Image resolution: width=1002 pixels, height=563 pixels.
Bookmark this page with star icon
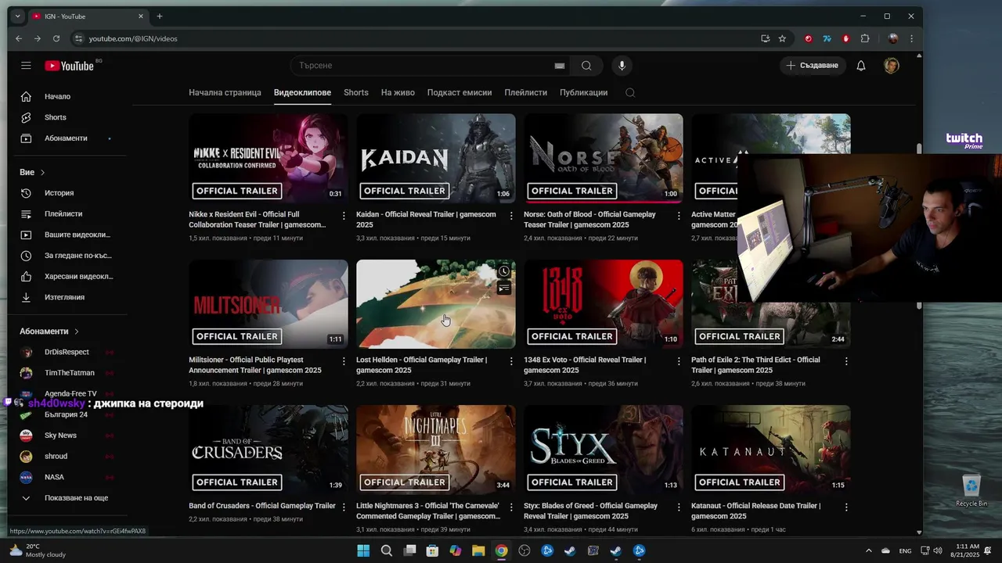(782, 38)
